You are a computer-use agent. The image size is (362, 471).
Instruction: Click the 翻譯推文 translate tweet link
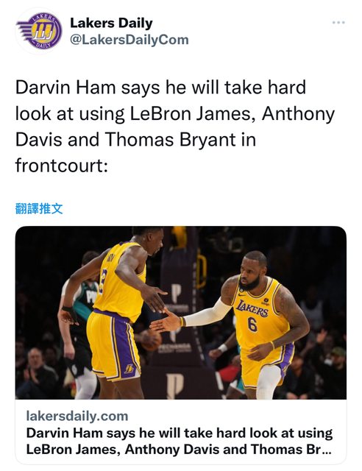39,208
